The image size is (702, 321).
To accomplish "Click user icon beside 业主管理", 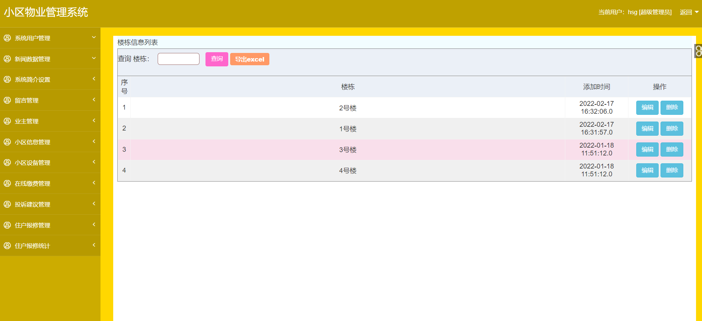I will click(x=7, y=121).
